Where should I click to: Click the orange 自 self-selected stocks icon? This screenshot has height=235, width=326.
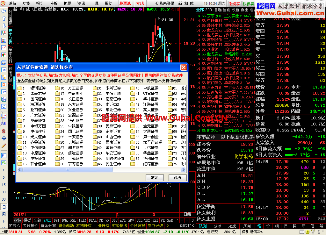pos(4,85)
